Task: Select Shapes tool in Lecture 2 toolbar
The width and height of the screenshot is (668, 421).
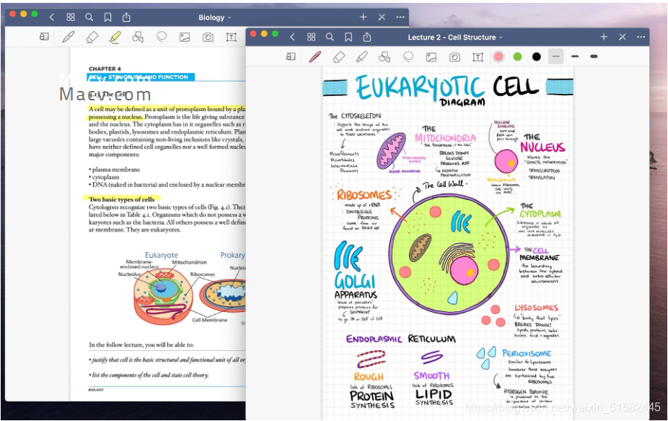Action: (x=384, y=57)
